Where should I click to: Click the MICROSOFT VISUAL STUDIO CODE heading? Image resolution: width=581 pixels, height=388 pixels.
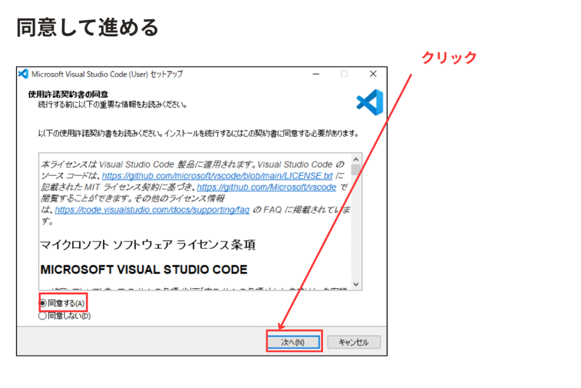tap(144, 269)
